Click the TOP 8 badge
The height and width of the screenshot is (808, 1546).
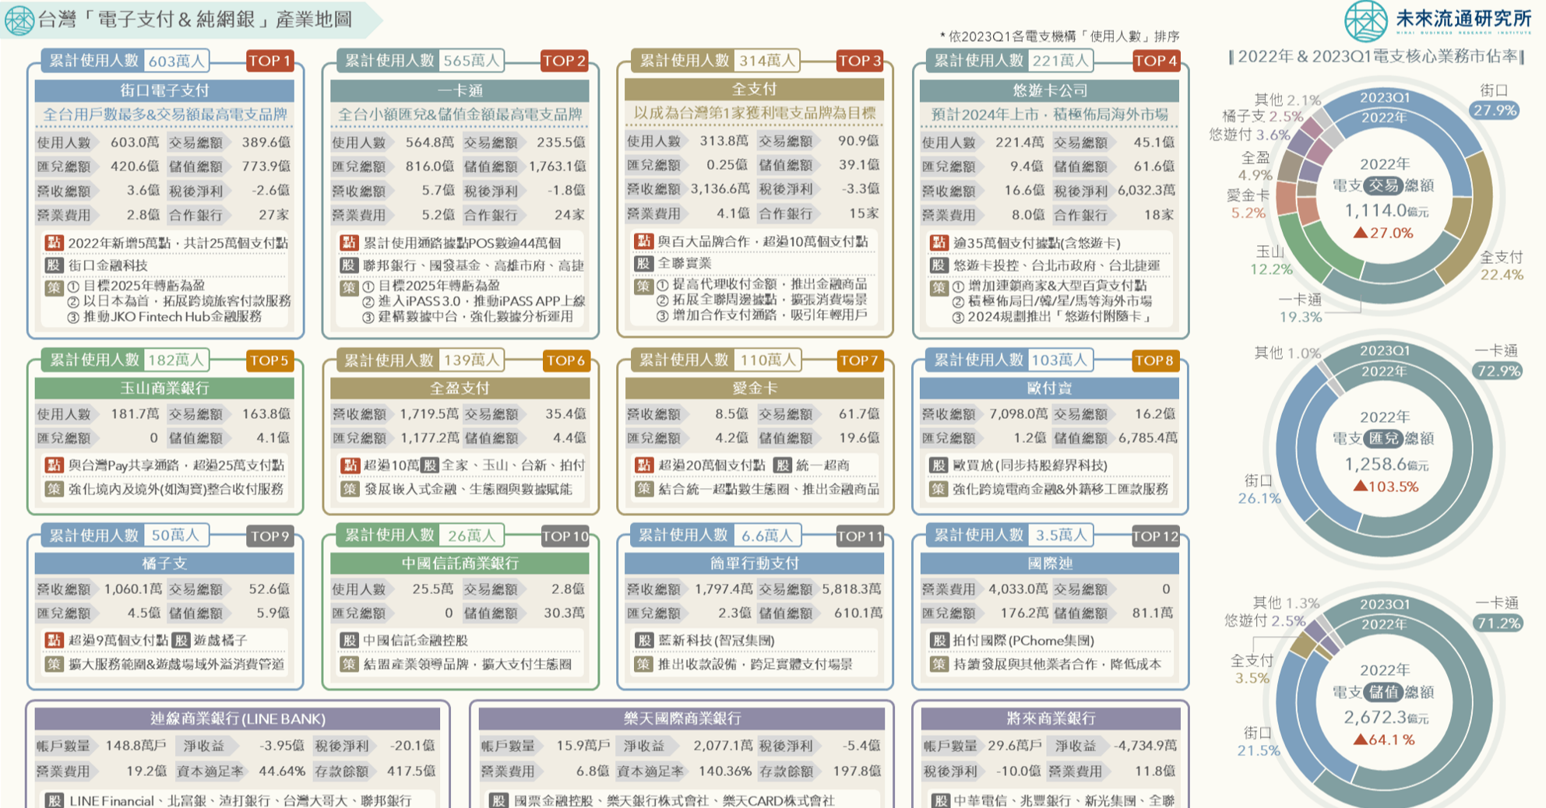click(x=1154, y=360)
